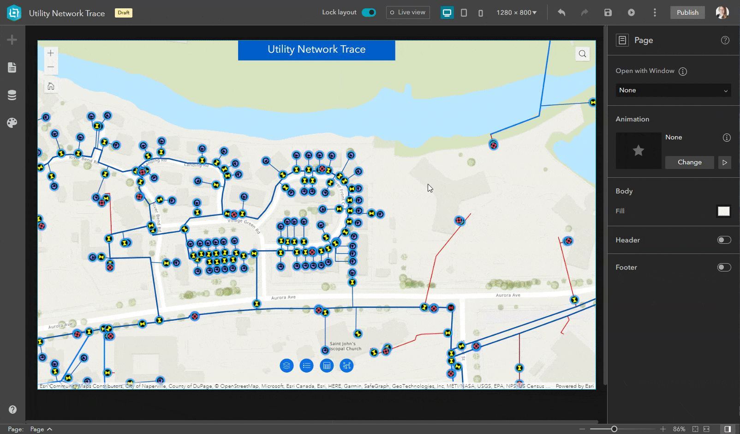Click the animation star thumbnail
Image resolution: width=740 pixels, height=434 pixels.
tap(639, 151)
